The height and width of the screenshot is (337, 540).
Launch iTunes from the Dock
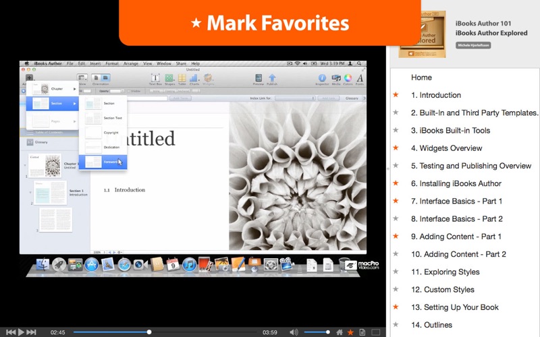pos(189,265)
